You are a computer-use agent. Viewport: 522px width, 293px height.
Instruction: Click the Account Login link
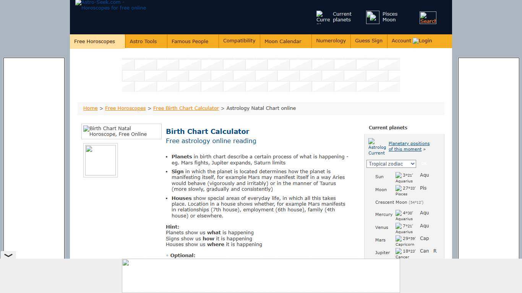coord(412,40)
